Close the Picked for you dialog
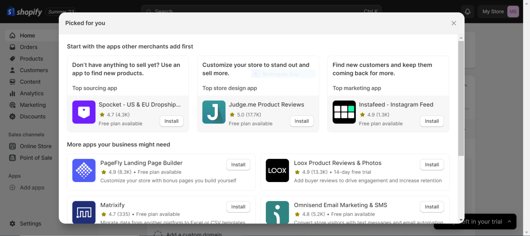530x236 pixels. [x=454, y=23]
